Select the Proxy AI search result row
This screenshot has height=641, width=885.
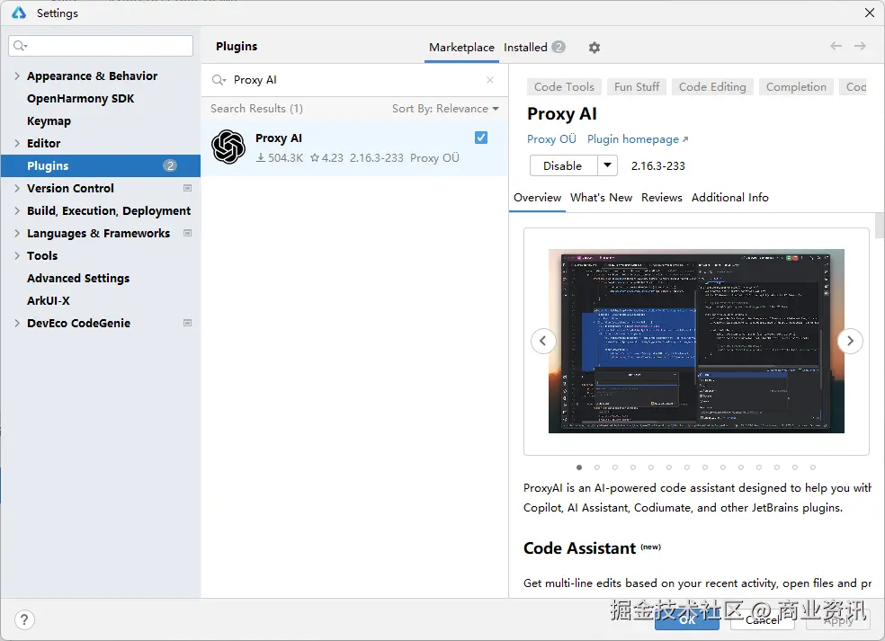[354, 147]
